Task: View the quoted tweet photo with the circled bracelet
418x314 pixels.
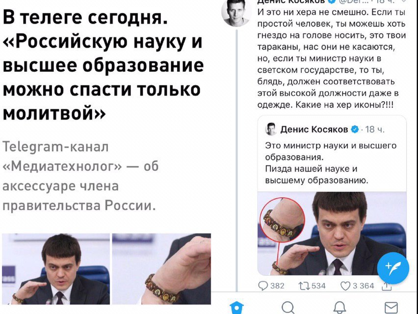Action: tap(332, 233)
